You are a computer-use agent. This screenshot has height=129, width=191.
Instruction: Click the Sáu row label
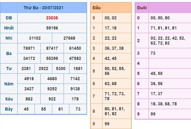tap(9, 99)
